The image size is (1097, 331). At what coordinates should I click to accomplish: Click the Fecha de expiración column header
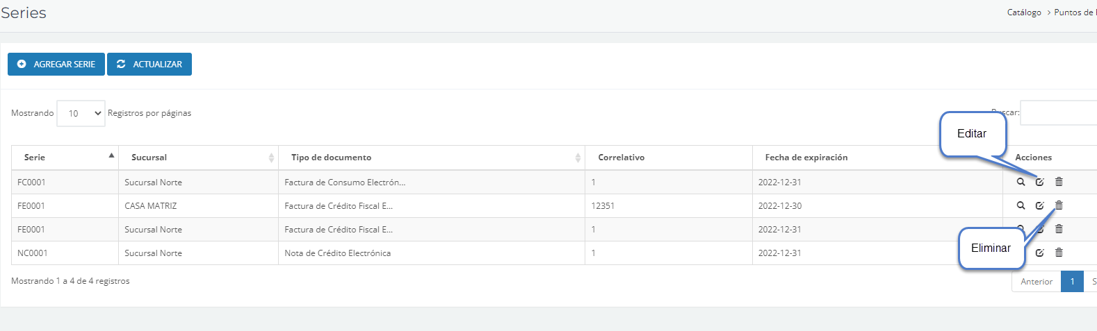click(806, 158)
